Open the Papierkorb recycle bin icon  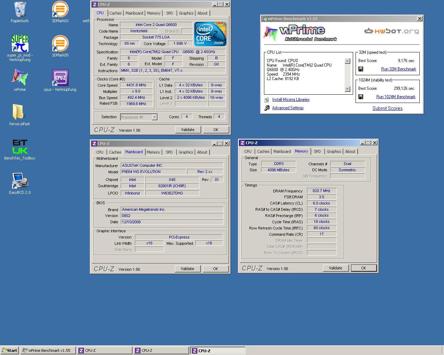(20, 9)
